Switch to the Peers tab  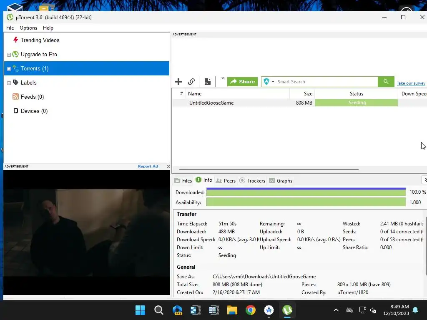[x=226, y=181]
